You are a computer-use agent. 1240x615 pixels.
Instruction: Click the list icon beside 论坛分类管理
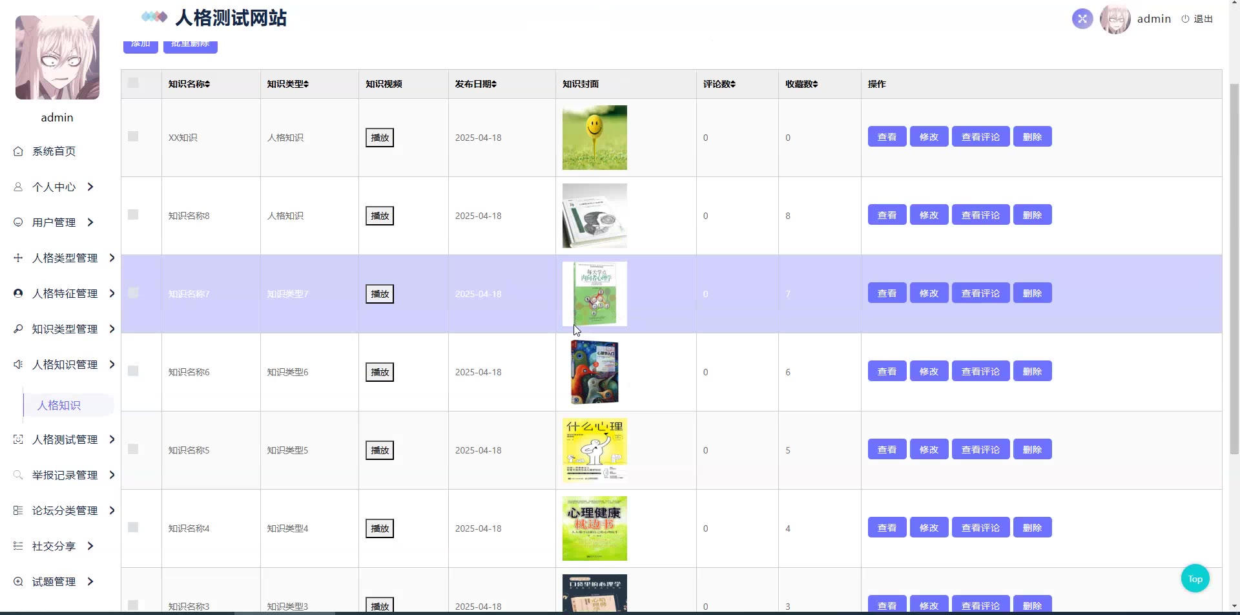pos(18,510)
